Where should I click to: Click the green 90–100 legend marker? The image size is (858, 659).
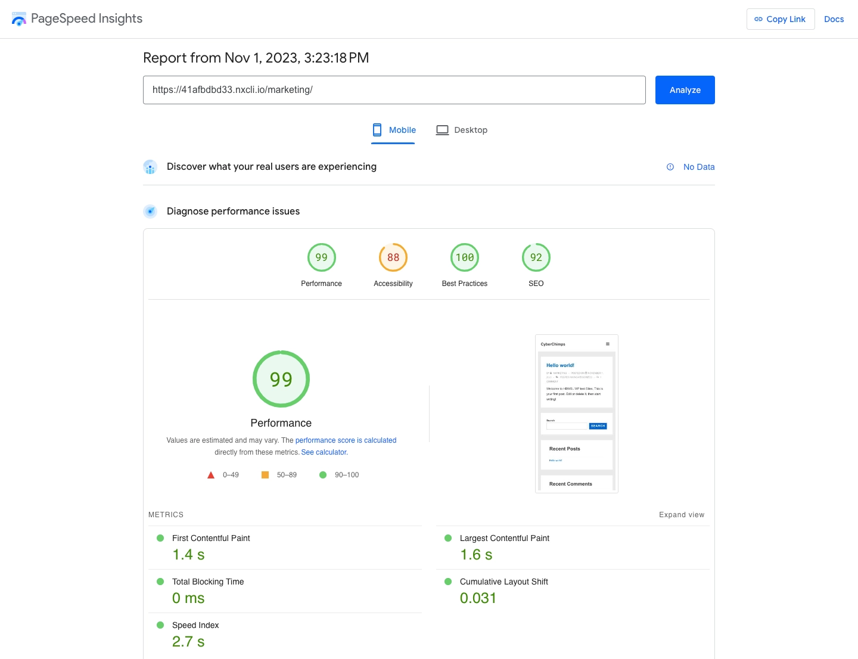323,475
